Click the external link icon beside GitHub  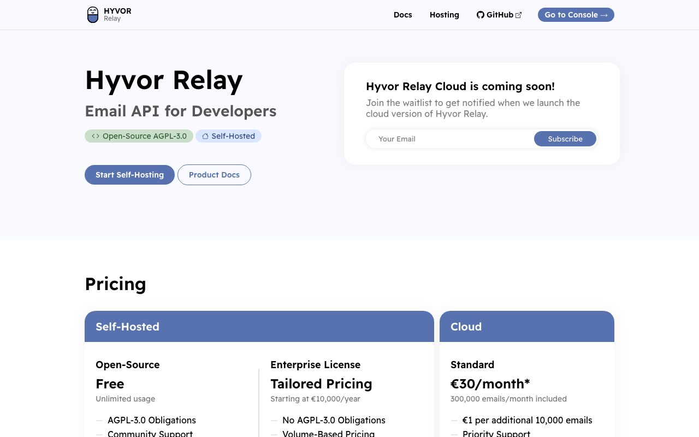[519, 15]
